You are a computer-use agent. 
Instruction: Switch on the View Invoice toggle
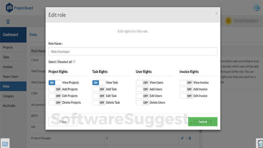(186, 83)
